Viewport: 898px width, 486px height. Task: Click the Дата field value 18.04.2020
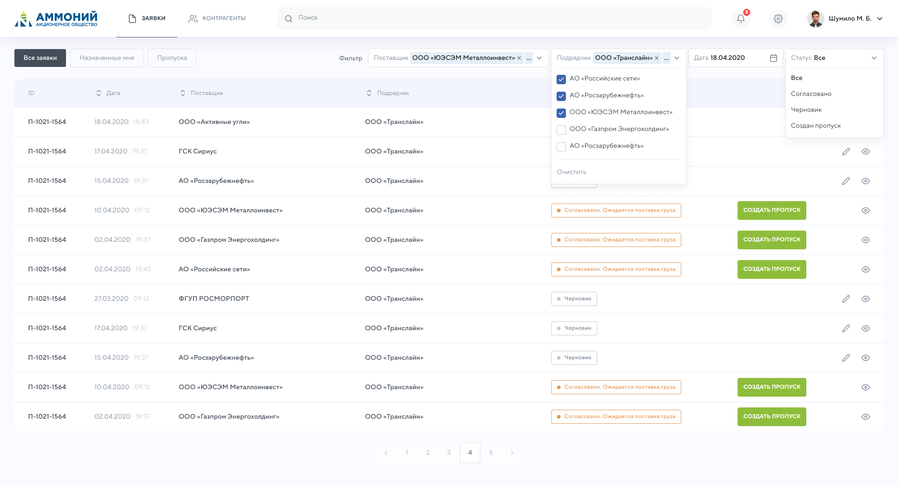(x=727, y=58)
